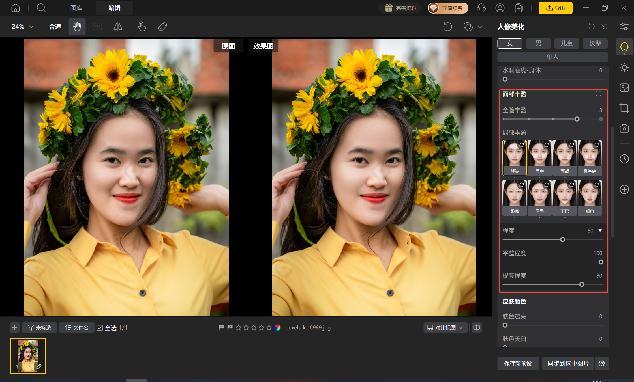
Task: Select the ruler straighten tool
Action: [x=97, y=27]
